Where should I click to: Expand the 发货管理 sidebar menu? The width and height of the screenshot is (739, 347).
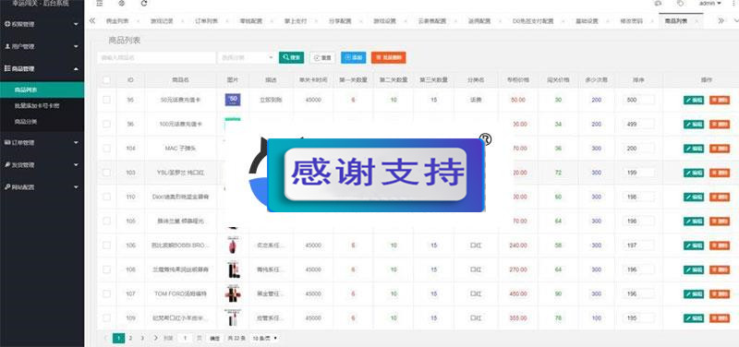point(42,165)
